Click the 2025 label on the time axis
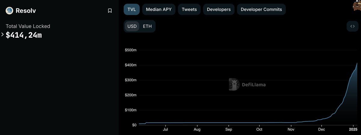Viewport: 361px width, 135px height. [x=353, y=130]
